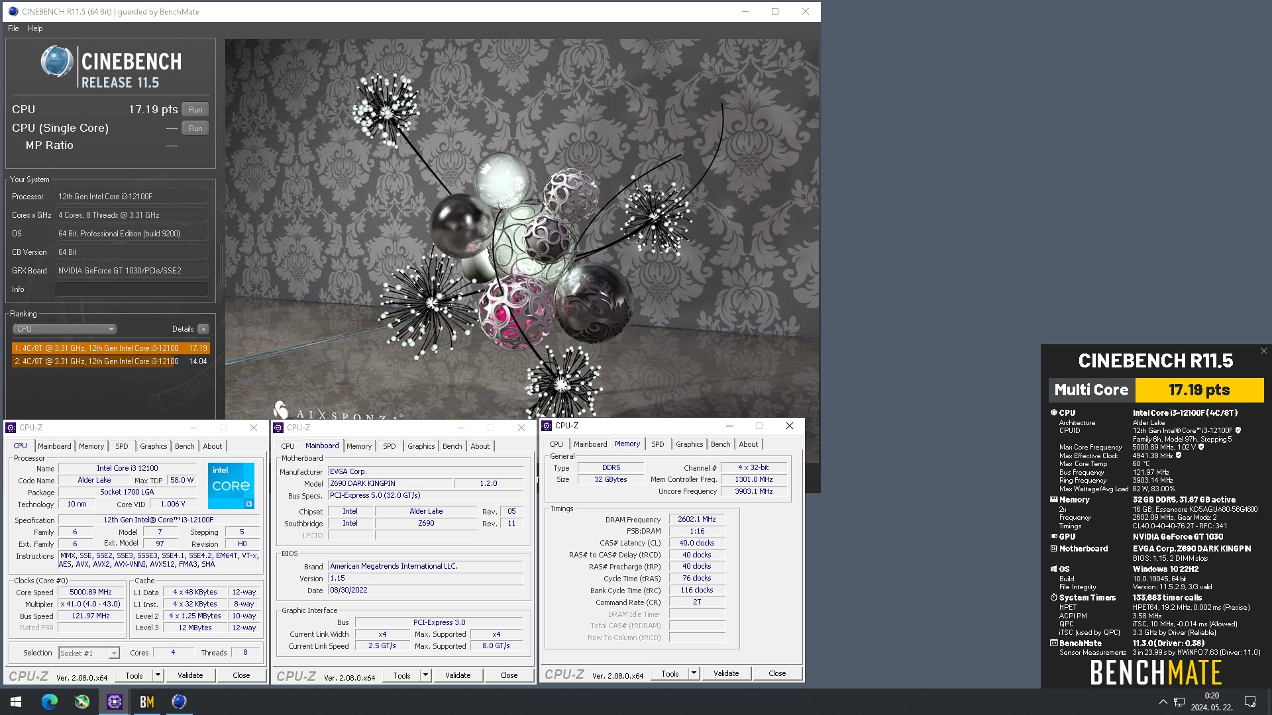Switch to Mainboard tab in first CPU-Z window

click(54, 446)
